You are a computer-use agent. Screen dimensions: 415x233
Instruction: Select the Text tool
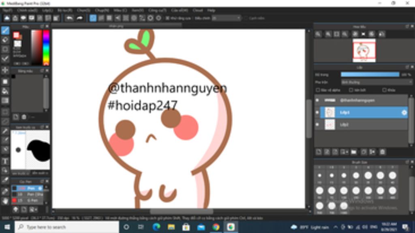click(5, 161)
